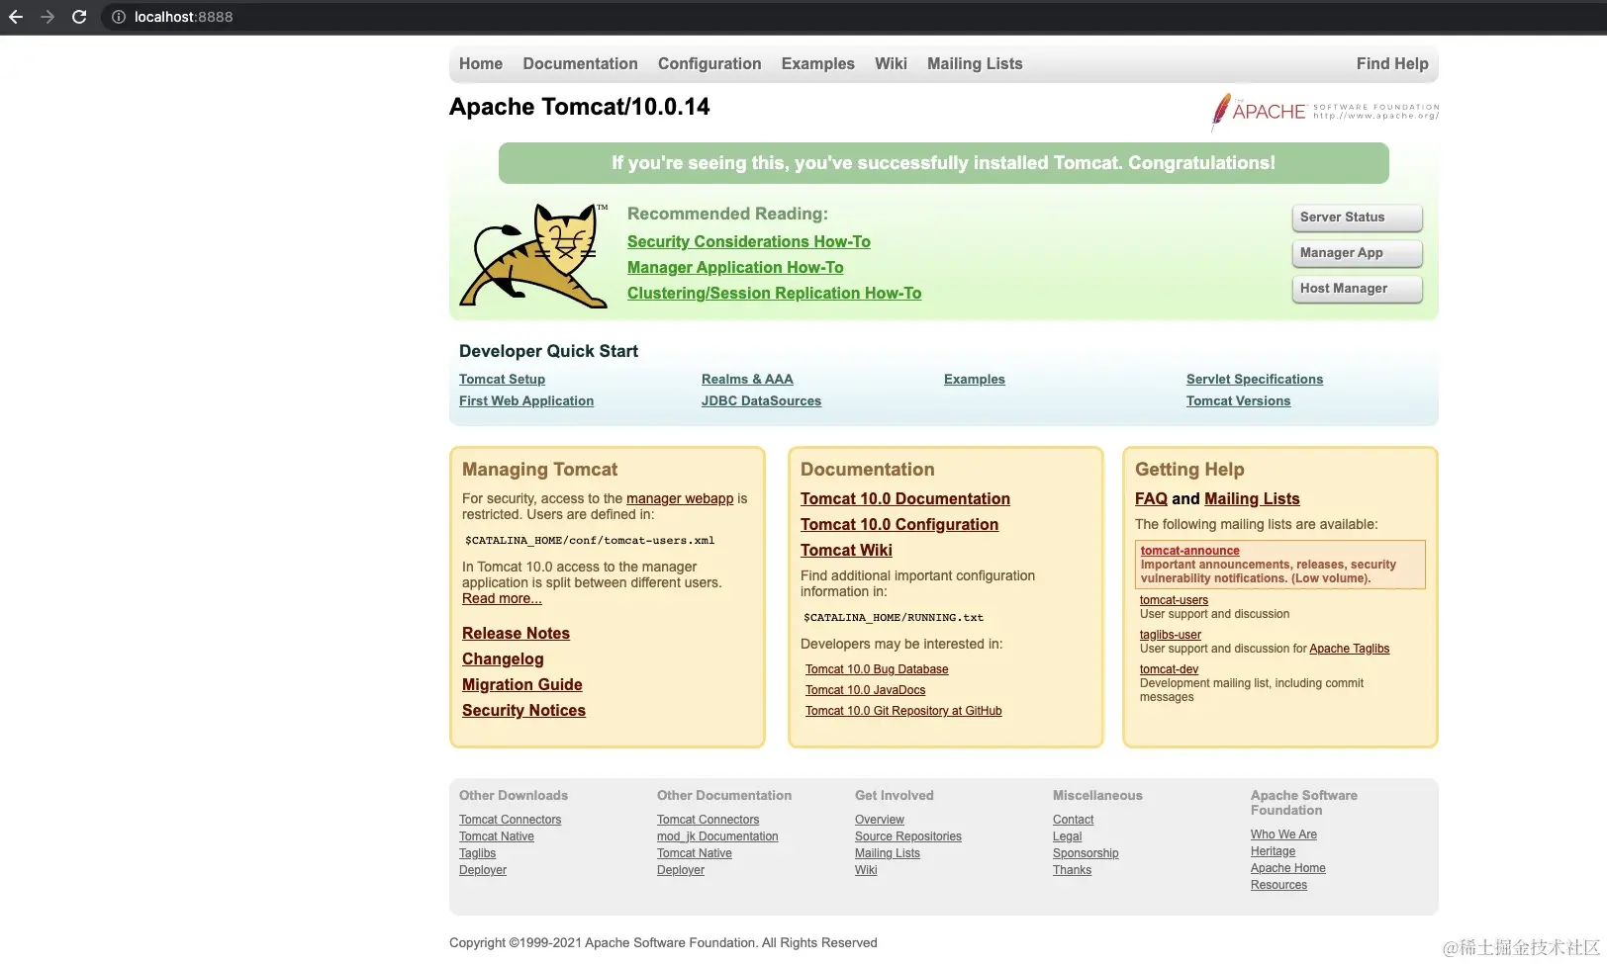Open the Realms & AAA link
This screenshot has height=964, width=1607.
pyautogui.click(x=747, y=379)
